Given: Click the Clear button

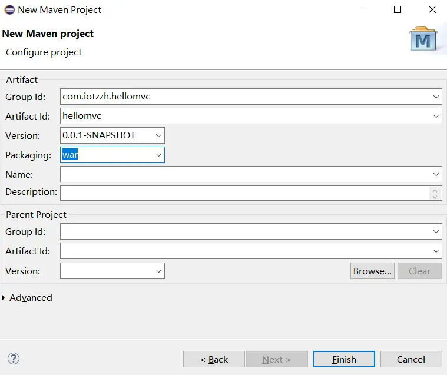Looking at the screenshot, I should point(419,271).
